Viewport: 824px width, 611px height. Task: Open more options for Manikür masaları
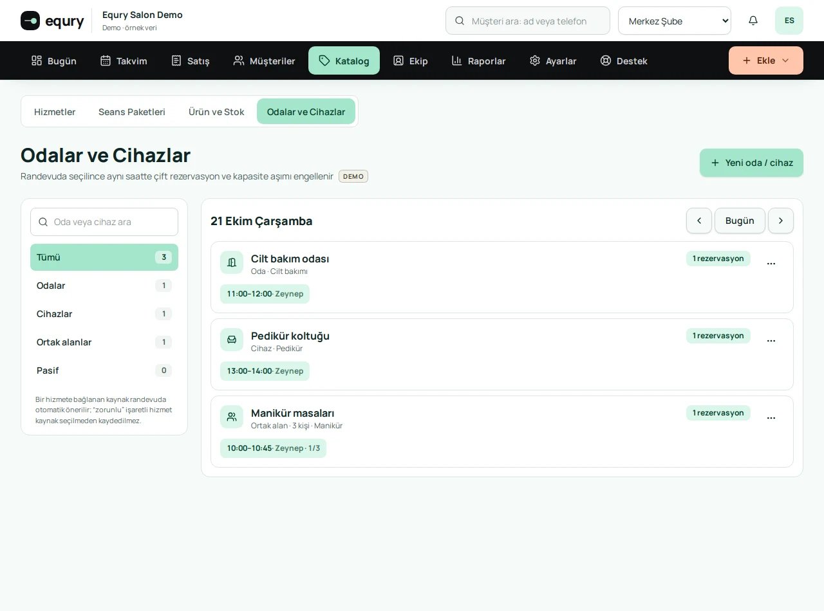[x=771, y=418]
